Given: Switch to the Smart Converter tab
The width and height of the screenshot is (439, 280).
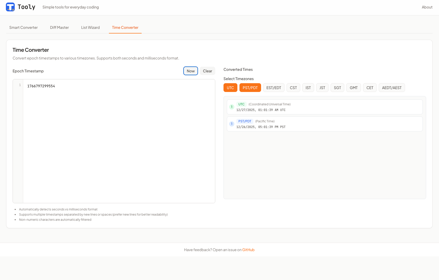Looking at the screenshot, I should coord(23,28).
